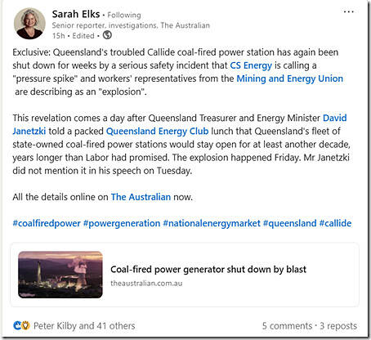This screenshot has height=340, width=371.
Task: Open The Australian page link
Action: click(141, 197)
